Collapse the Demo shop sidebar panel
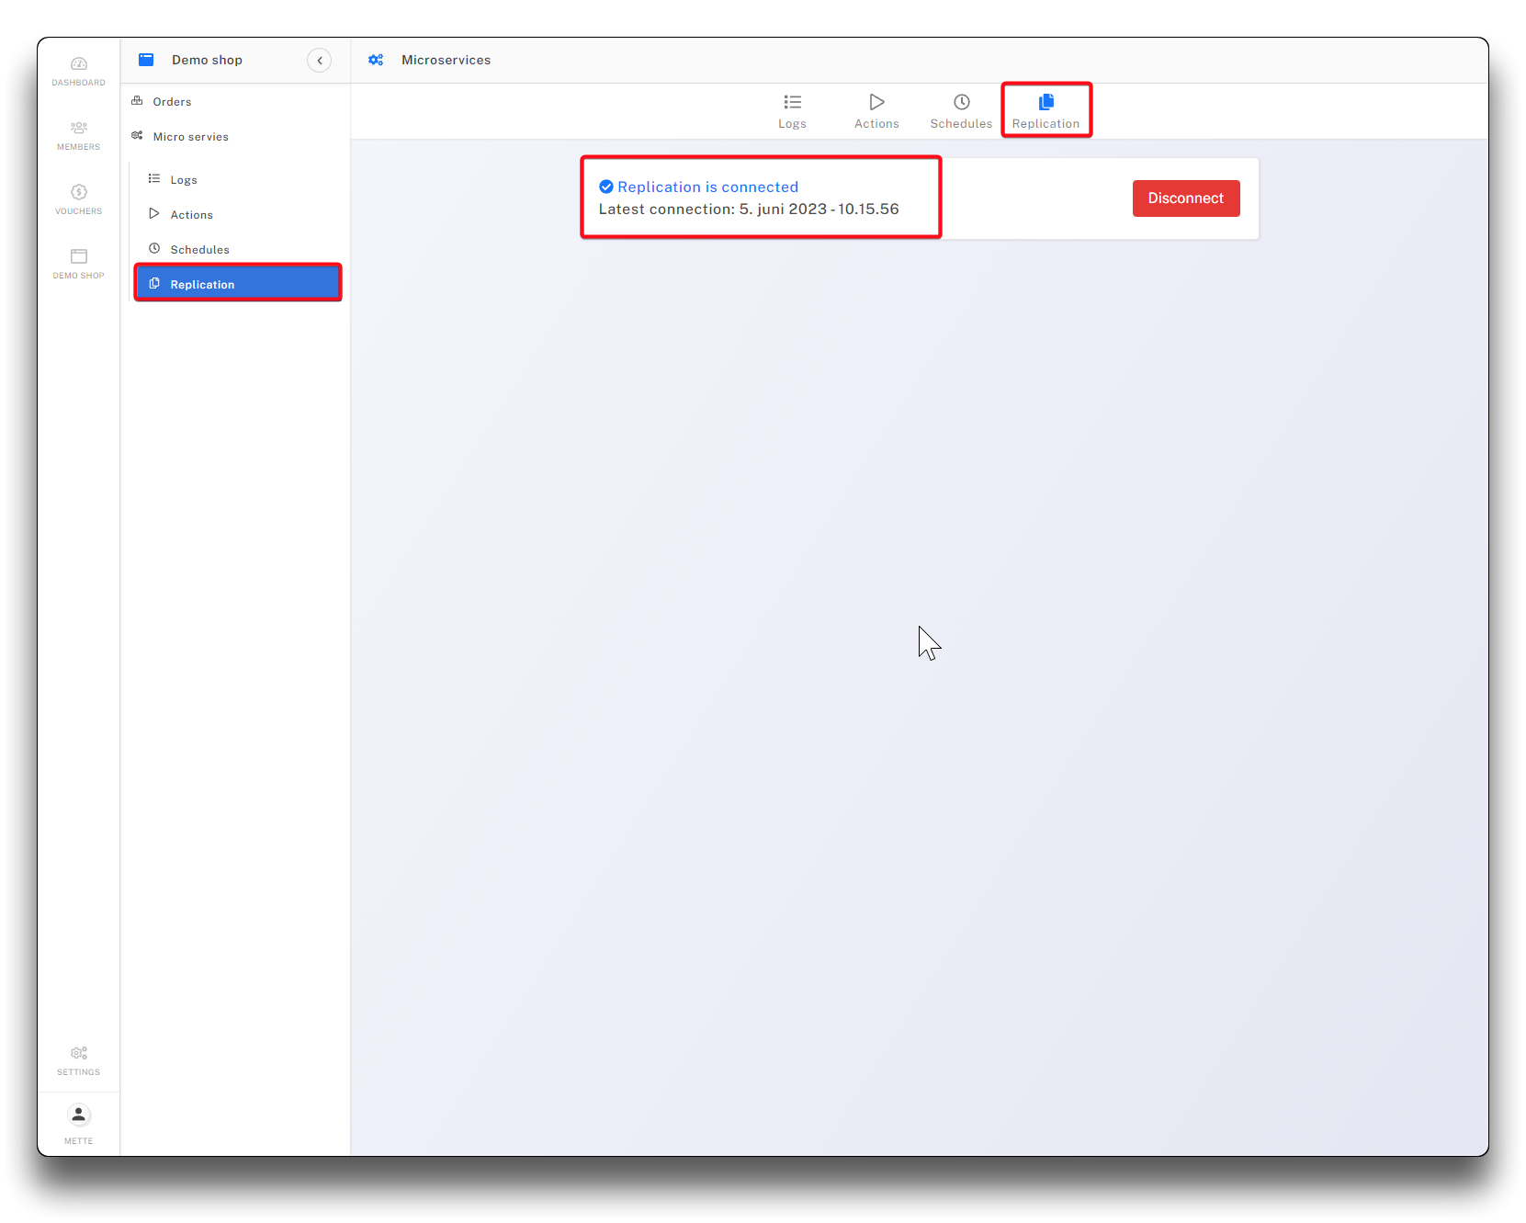 [319, 61]
